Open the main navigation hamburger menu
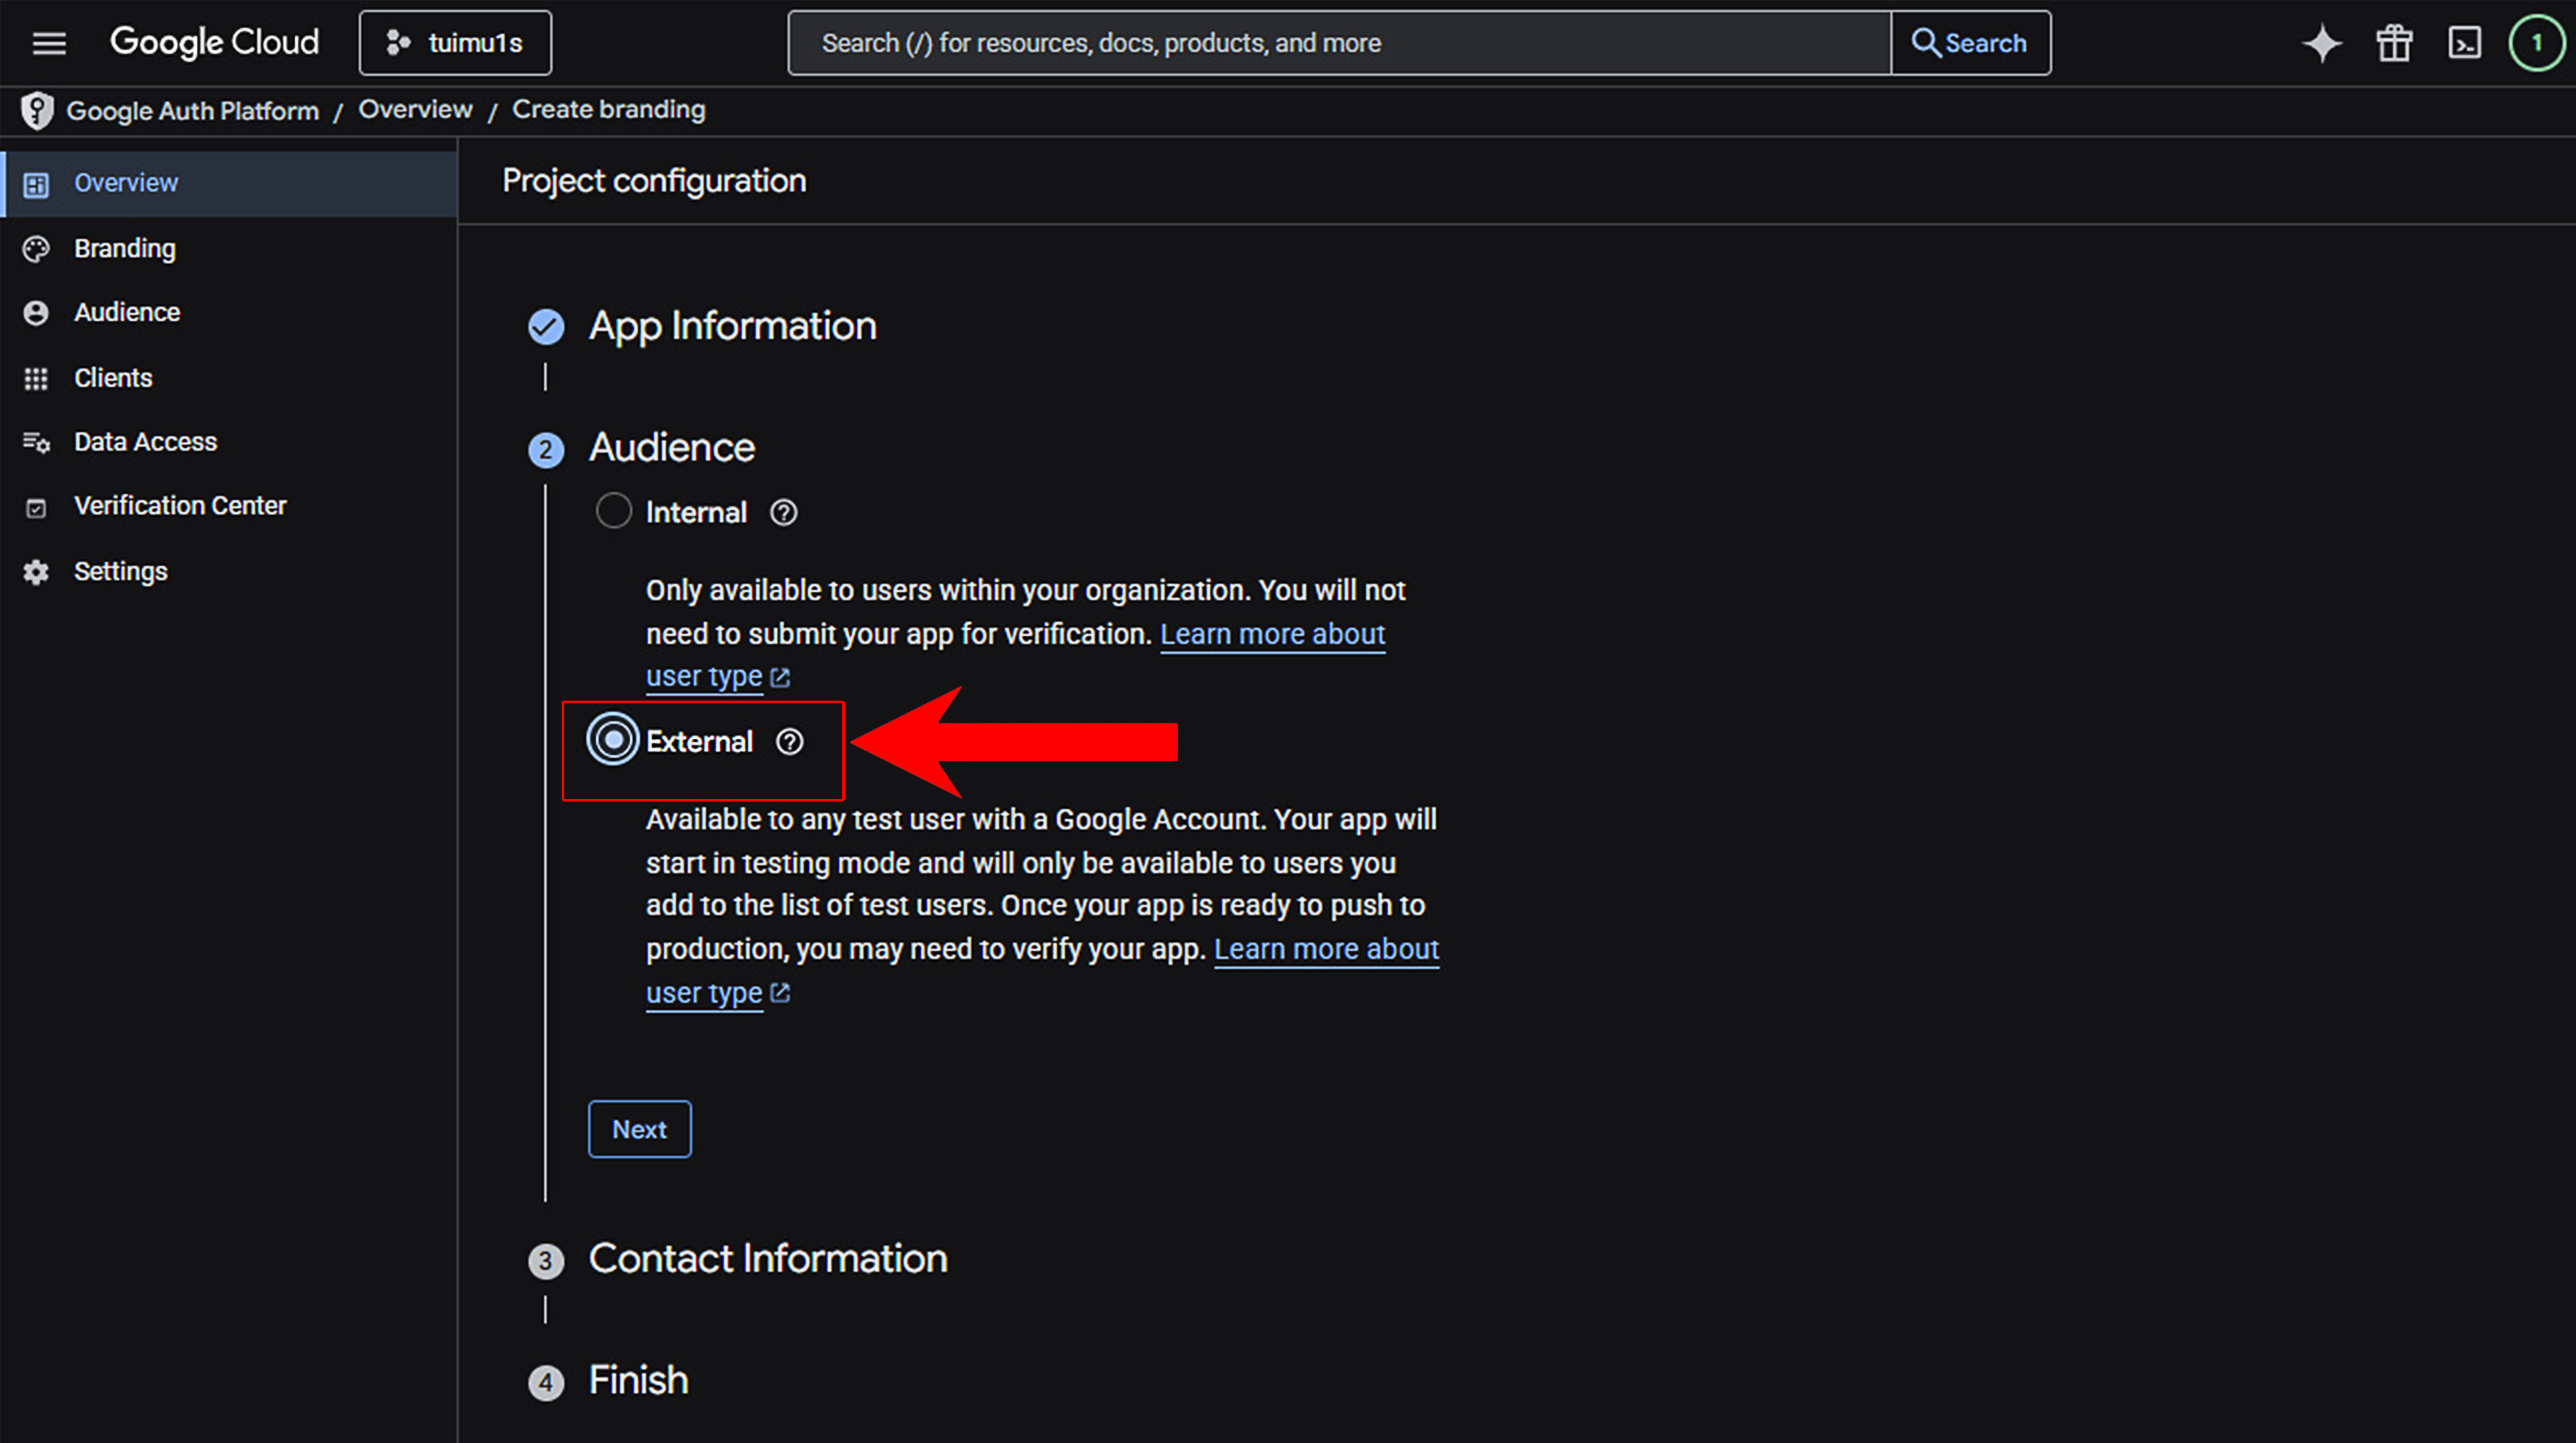The image size is (2576, 1443). tap(49, 43)
